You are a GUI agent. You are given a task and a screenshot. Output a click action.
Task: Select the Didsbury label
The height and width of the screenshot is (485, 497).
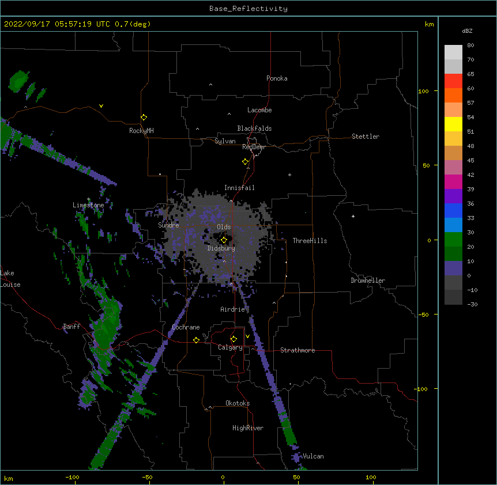221,248
